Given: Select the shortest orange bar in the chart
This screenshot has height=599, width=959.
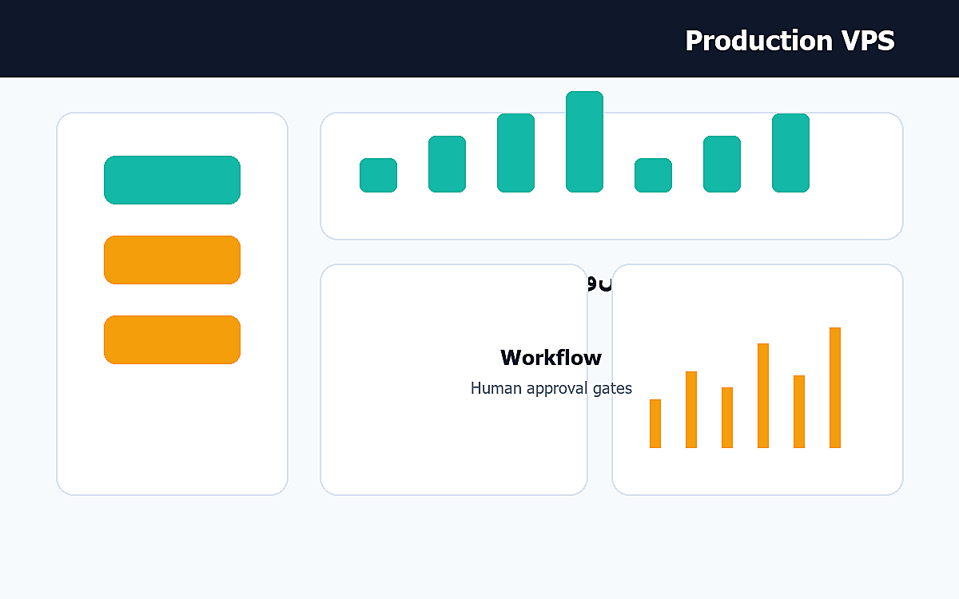Looking at the screenshot, I should click(x=655, y=423).
